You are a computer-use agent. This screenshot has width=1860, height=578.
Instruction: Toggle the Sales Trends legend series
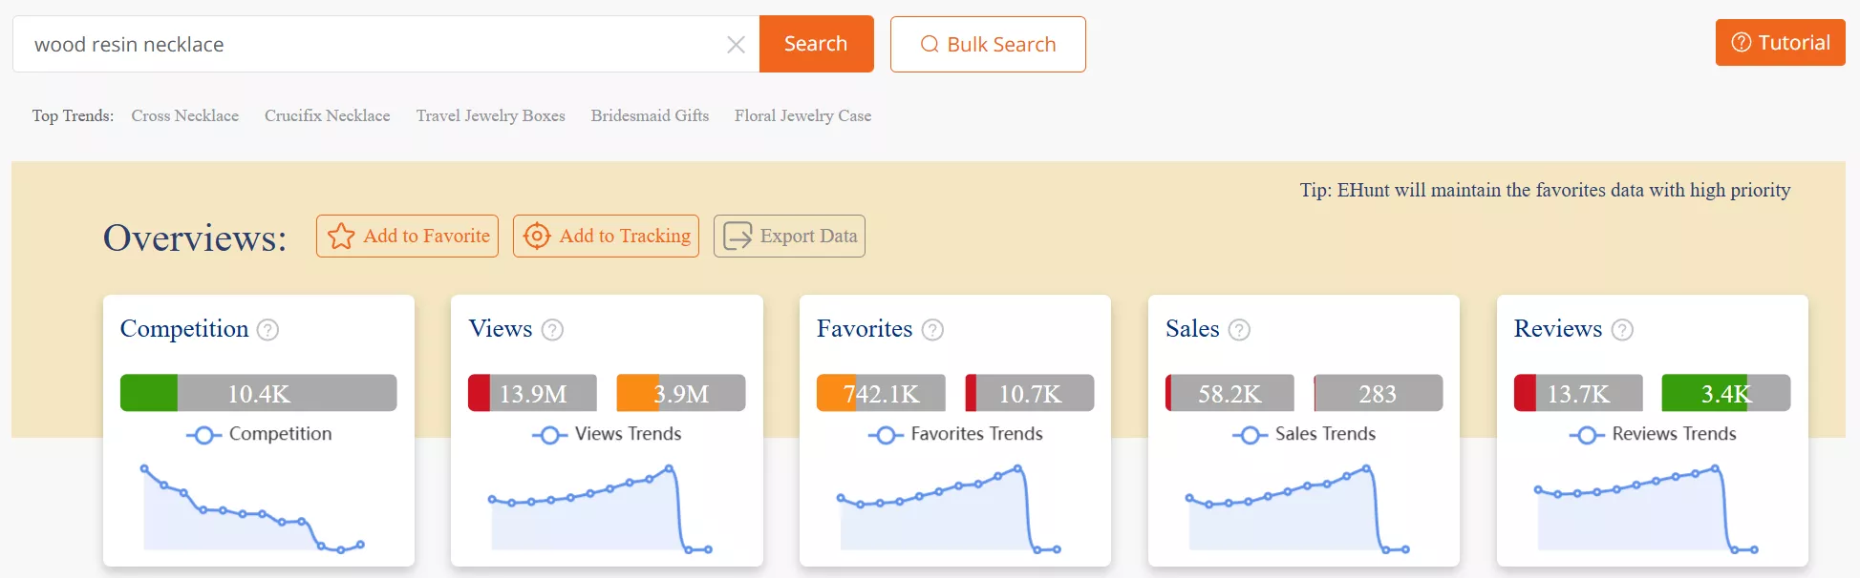point(1304,434)
